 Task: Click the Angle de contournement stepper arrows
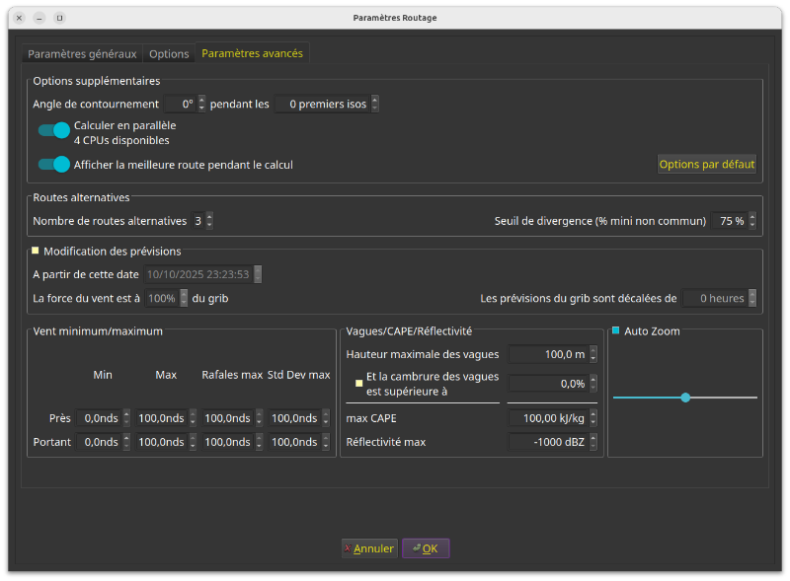pos(201,104)
